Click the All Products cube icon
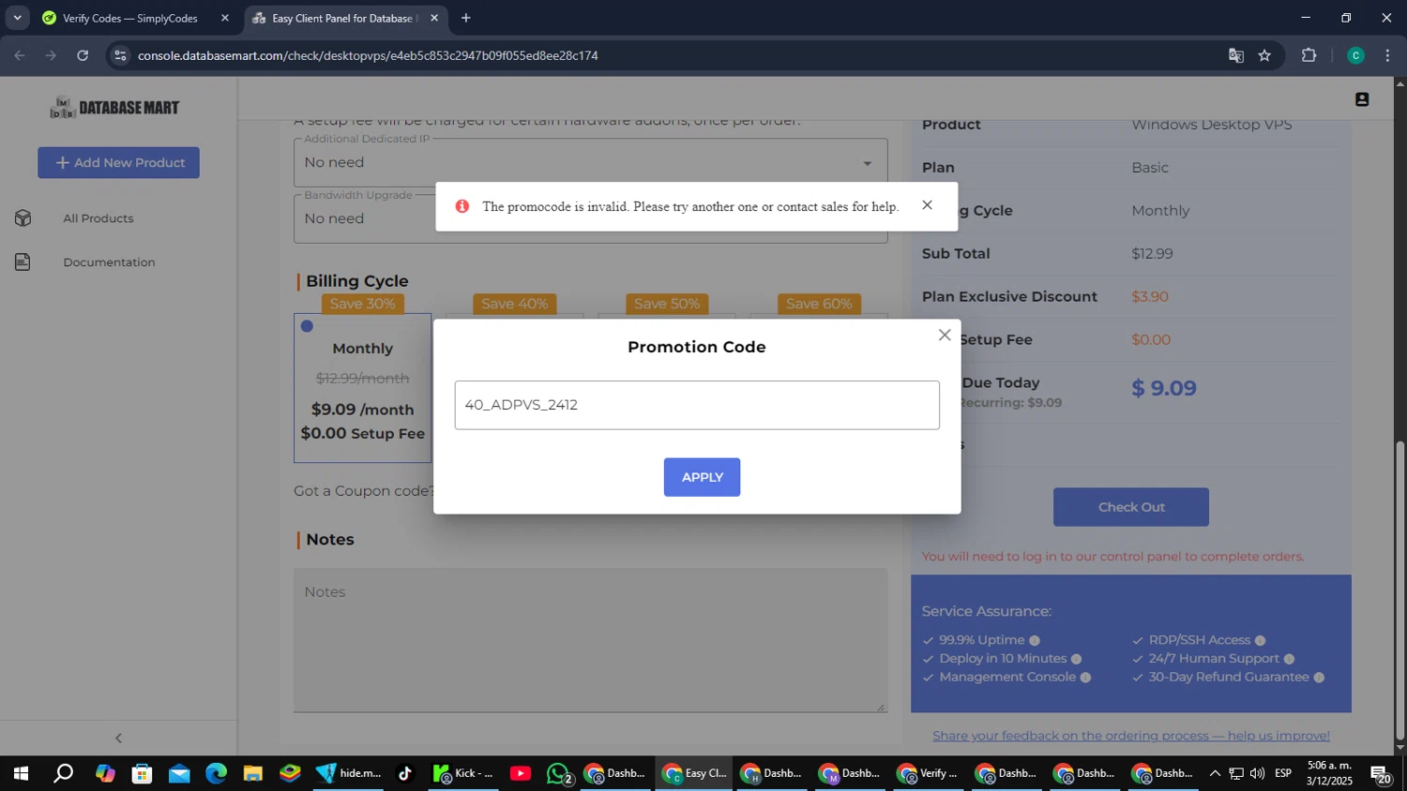This screenshot has height=791, width=1407. click(x=23, y=218)
